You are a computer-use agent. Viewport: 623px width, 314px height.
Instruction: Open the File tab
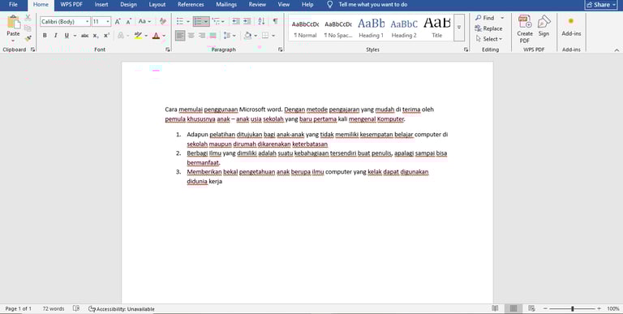point(13,5)
